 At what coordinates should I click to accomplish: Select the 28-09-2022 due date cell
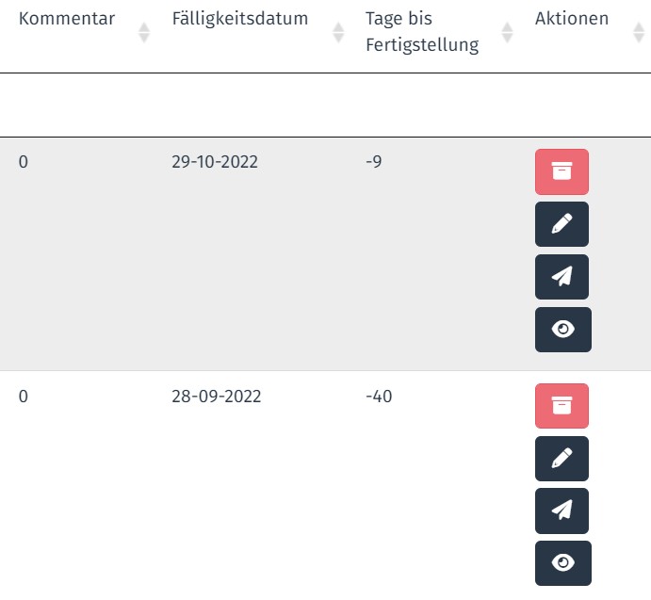(217, 397)
